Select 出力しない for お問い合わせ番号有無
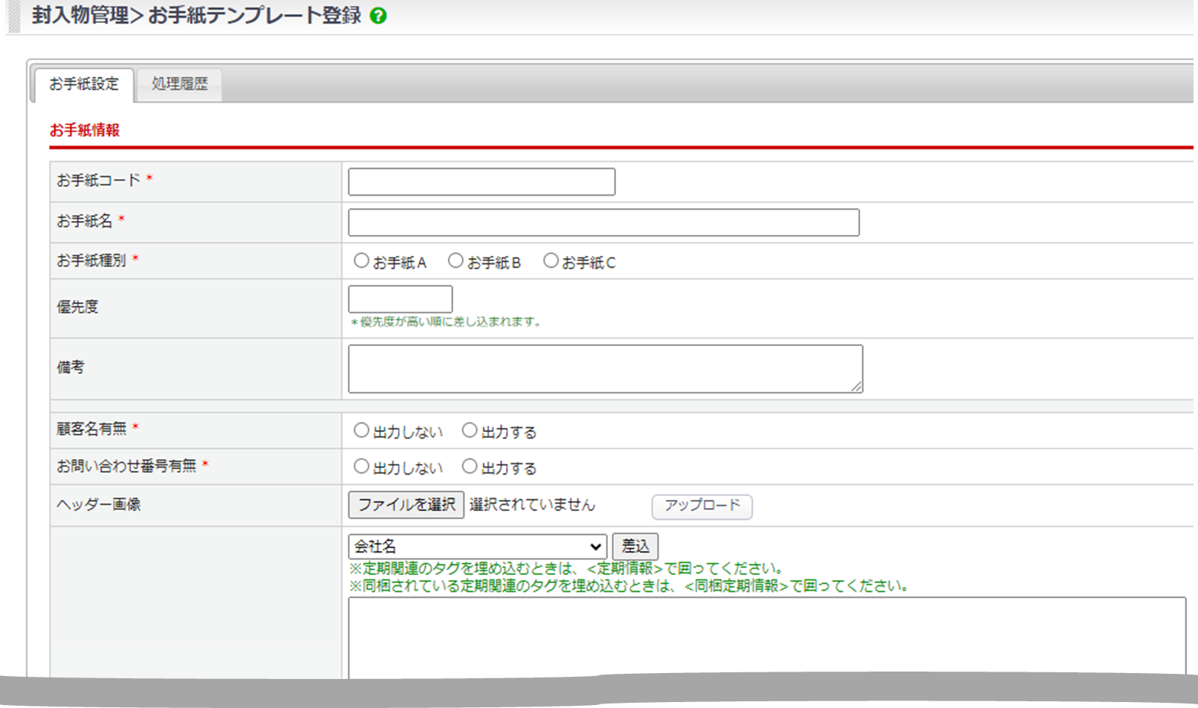1198x708 pixels. [362, 466]
